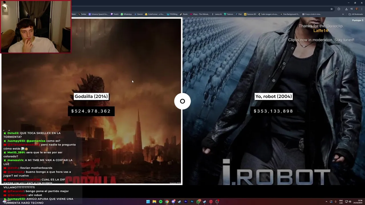Open the Crop a circle bookmark
This screenshot has width=365, height=205.
coord(311,14)
